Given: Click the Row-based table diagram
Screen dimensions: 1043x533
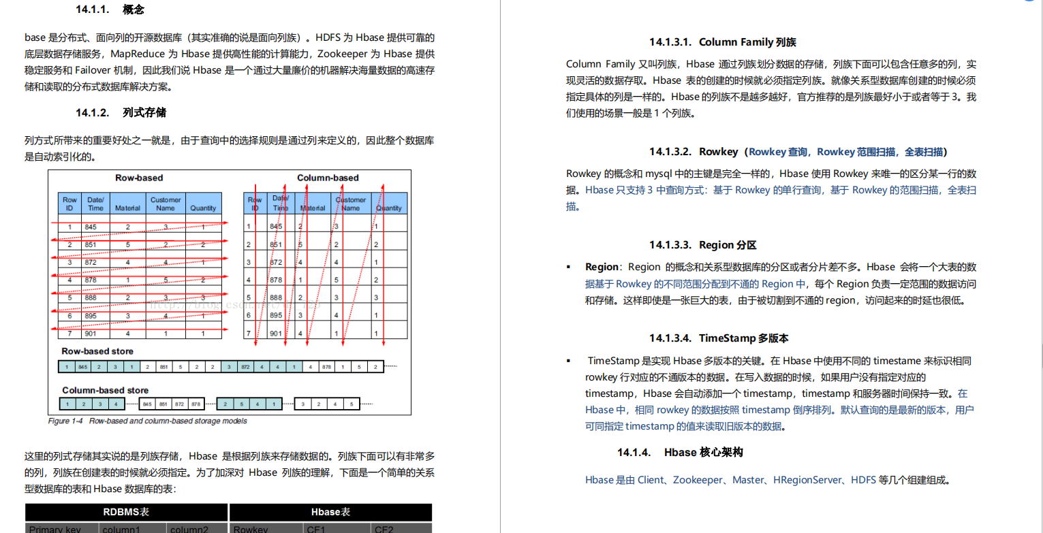Looking at the screenshot, I should pyautogui.click(x=140, y=265).
